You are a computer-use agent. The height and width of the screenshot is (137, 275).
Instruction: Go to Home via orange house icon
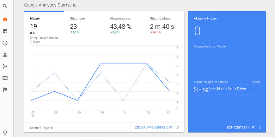tap(5, 19)
